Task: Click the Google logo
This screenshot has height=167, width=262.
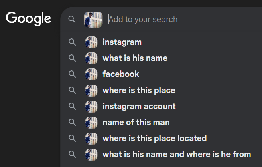Action: tap(28, 18)
